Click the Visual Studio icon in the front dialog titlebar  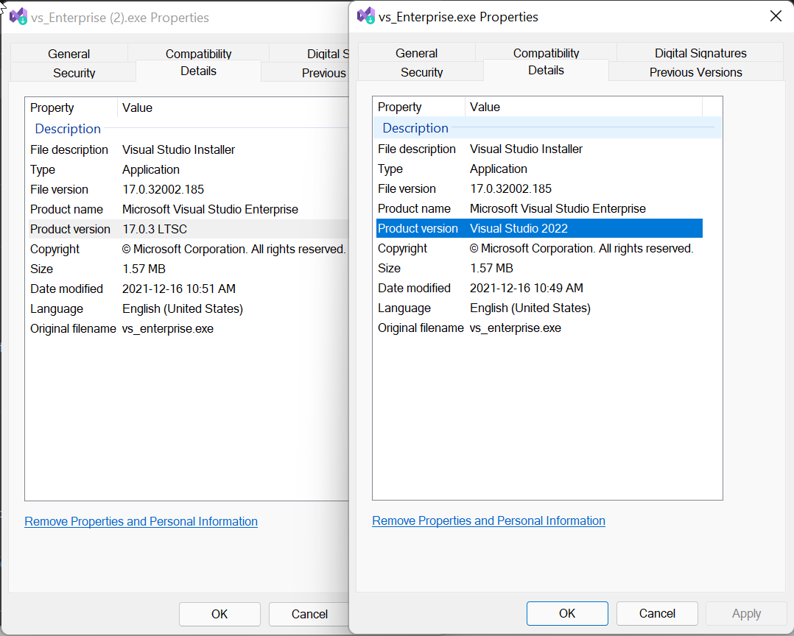pyautogui.click(x=366, y=16)
